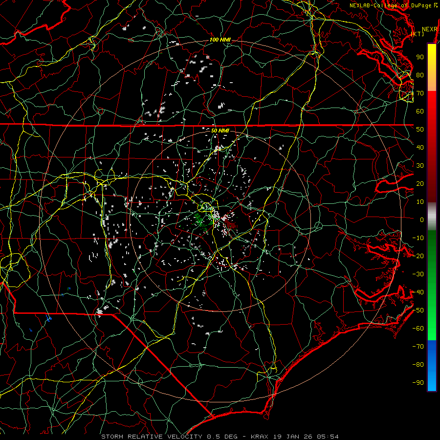The image size is (440, 440).
Task: Select the -10 value on velocity scale
Action: pos(418,238)
